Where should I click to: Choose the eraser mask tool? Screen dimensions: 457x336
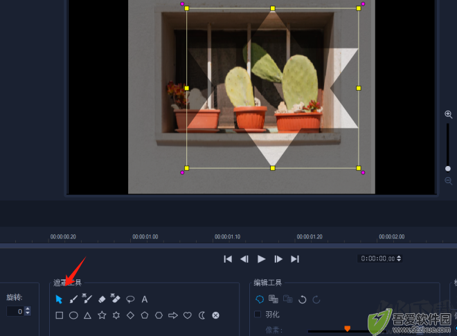point(102,299)
